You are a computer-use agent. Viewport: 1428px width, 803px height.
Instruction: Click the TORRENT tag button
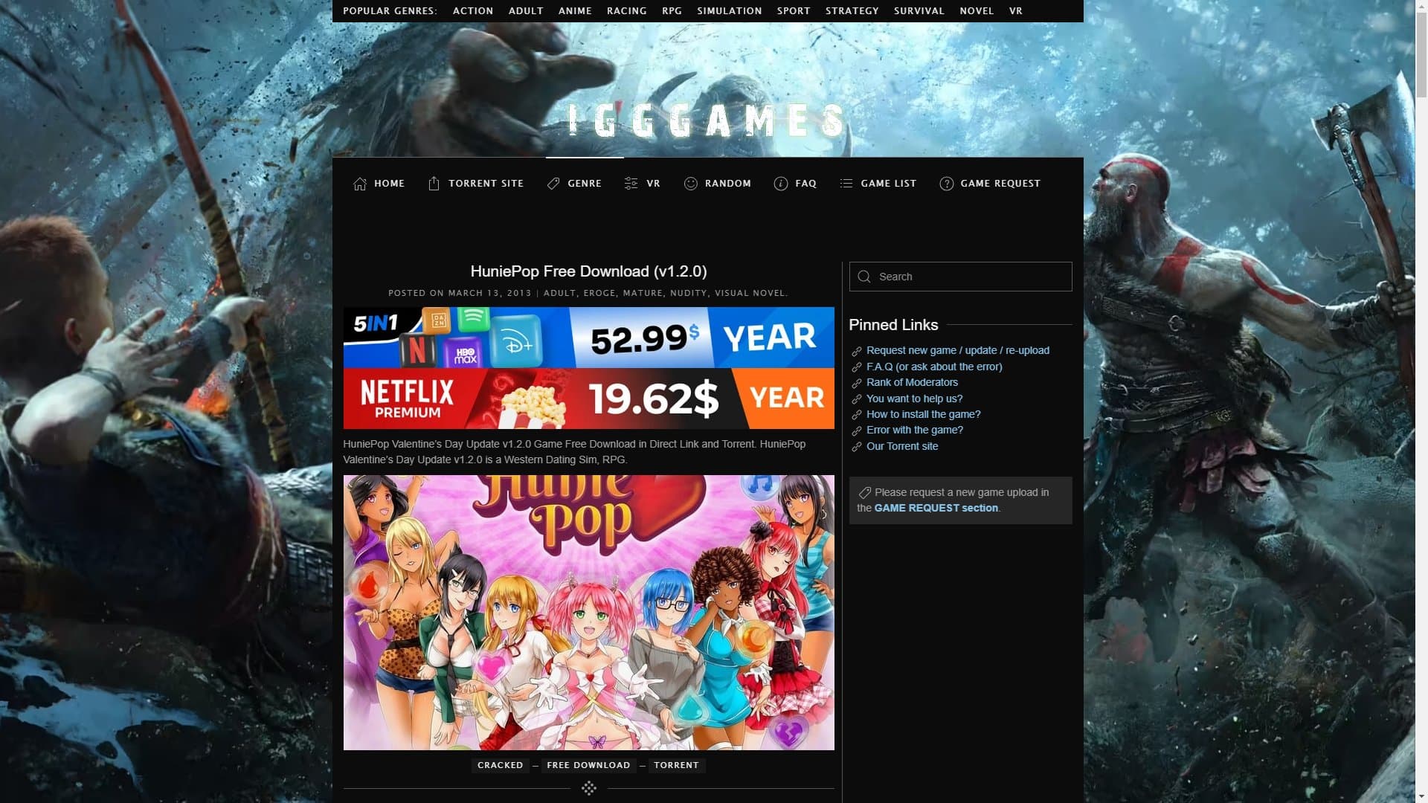tap(677, 765)
